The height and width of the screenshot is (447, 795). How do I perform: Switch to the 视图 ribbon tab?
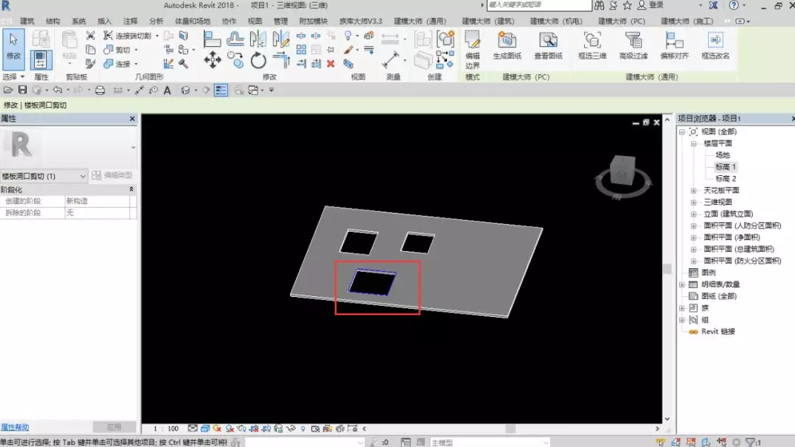(x=254, y=22)
